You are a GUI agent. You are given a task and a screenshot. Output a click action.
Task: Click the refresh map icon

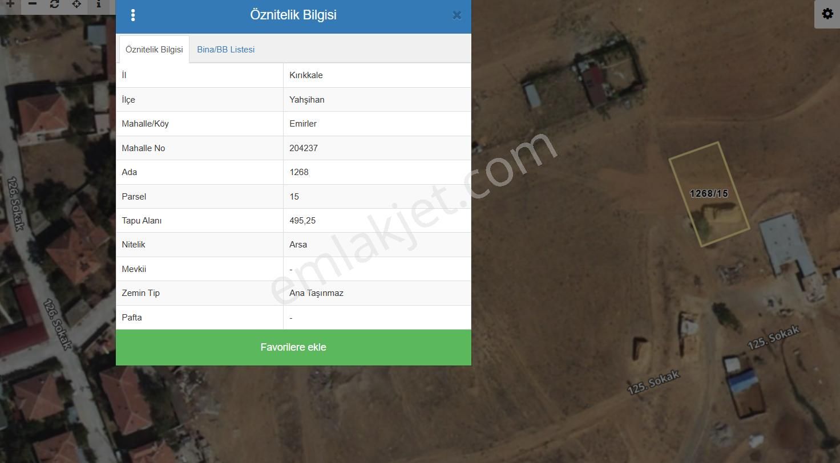click(x=54, y=4)
